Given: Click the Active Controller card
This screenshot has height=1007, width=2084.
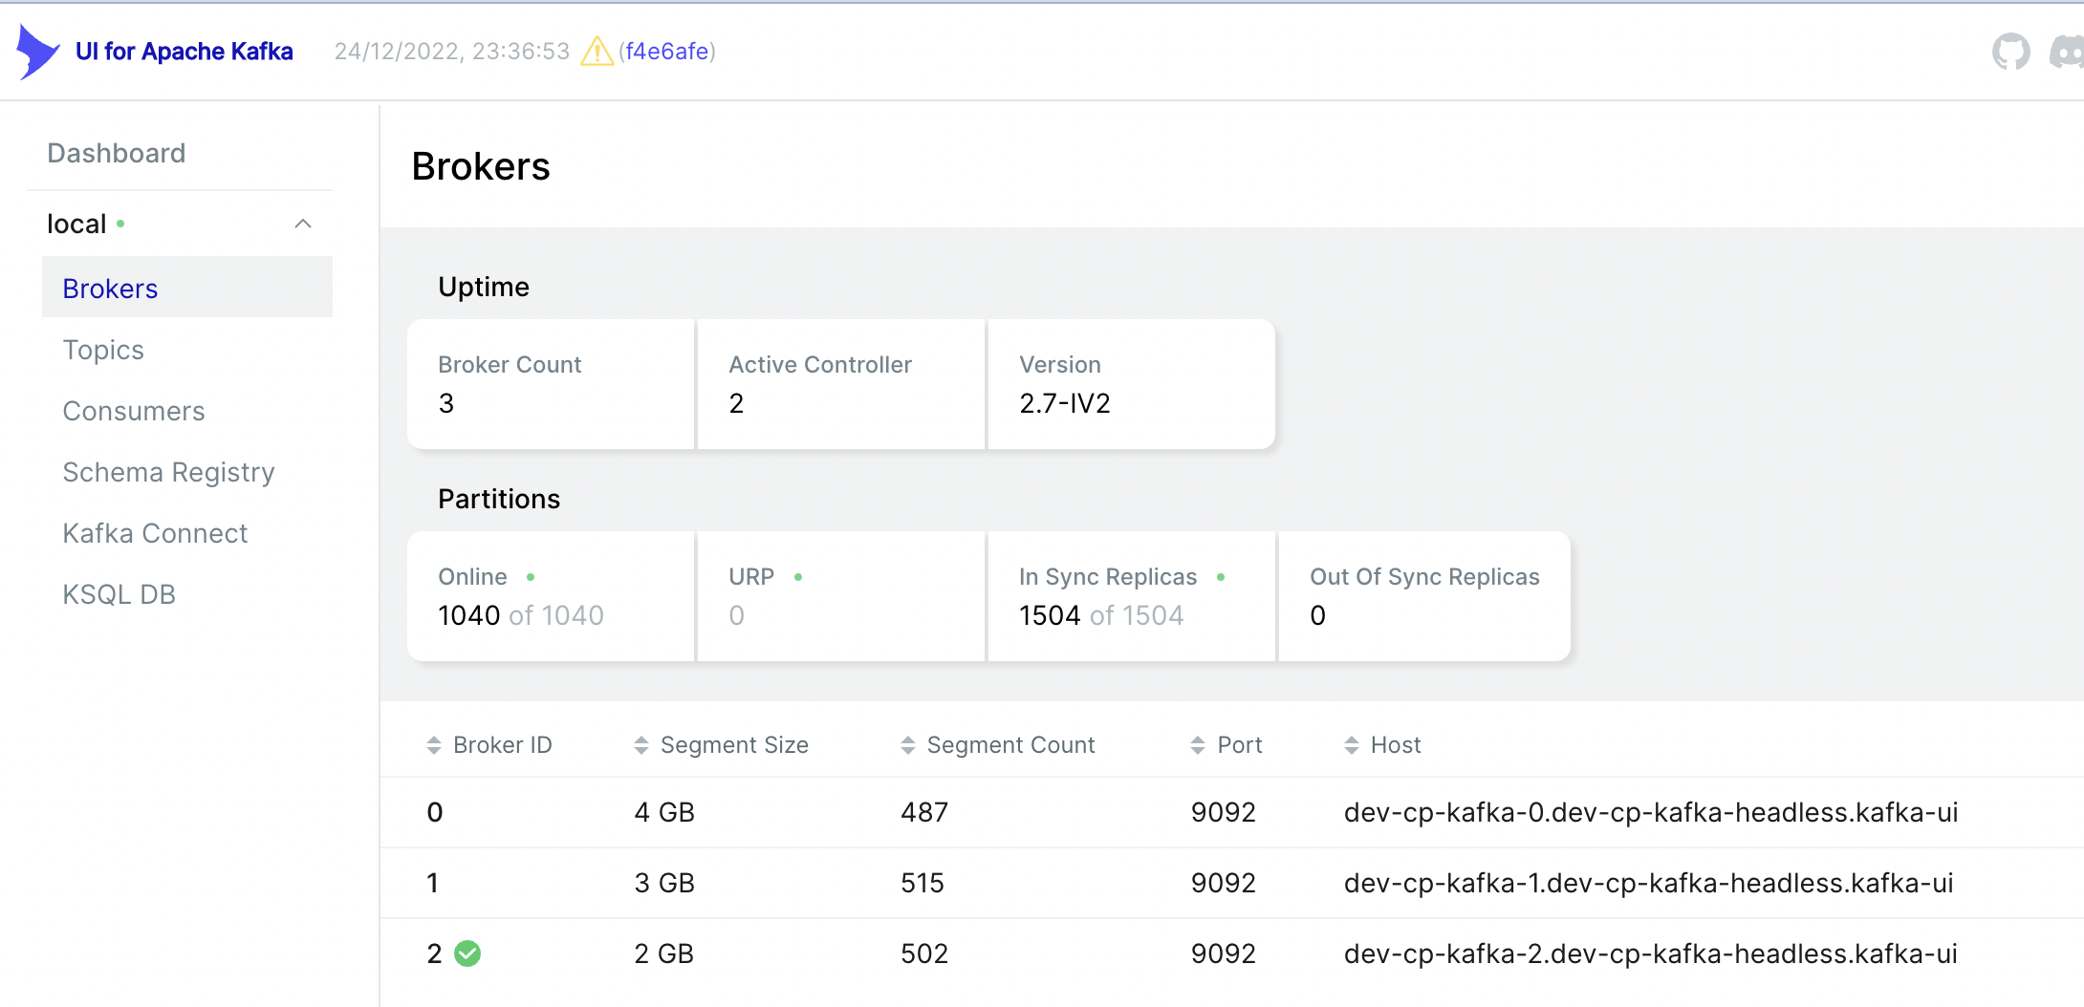Looking at the screenshot, I should pos(841,384).
